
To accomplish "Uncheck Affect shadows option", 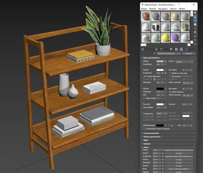I will point(170,92).
